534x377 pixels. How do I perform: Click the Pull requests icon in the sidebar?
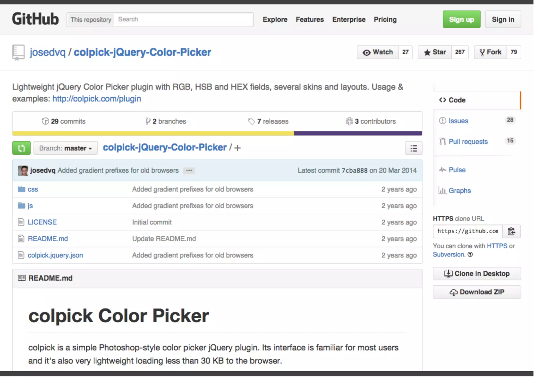point(442,141)
